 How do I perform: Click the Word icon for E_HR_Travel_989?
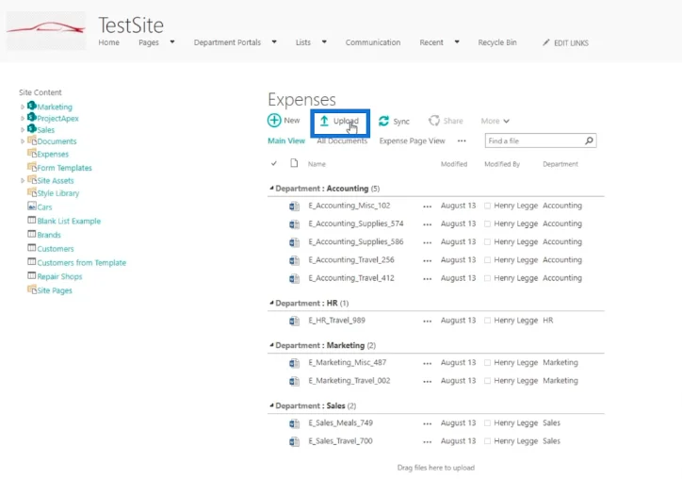click(x=295, y=321)
